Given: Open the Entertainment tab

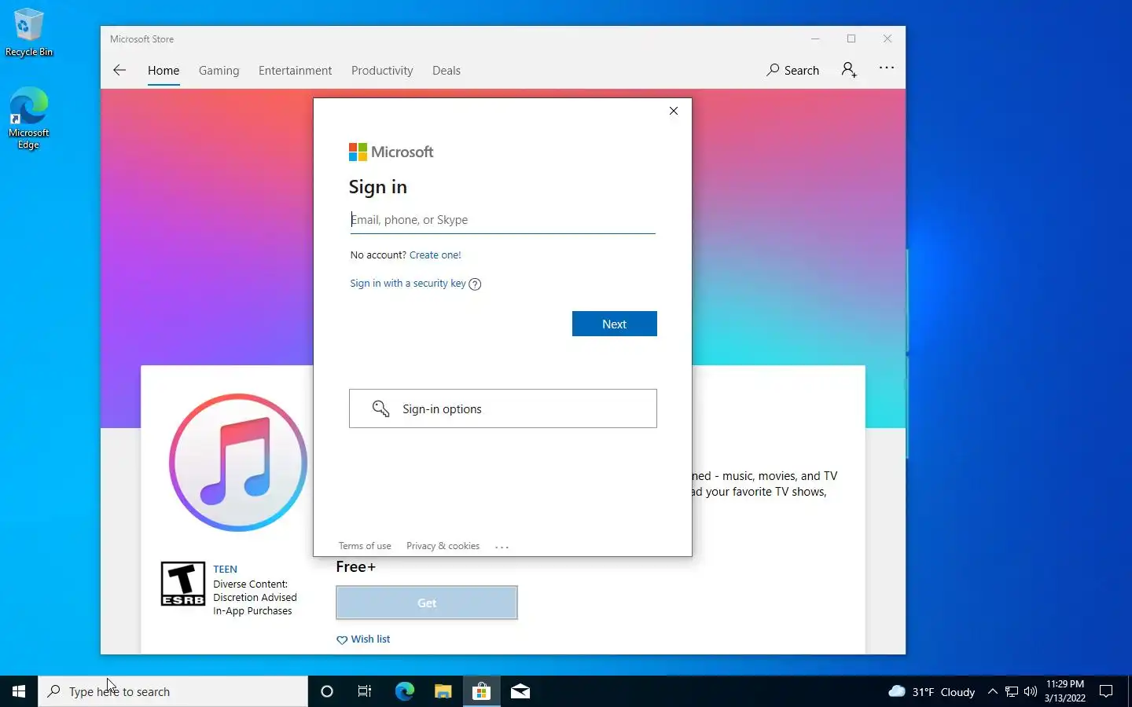Looking at the screenshot, I should (295, 71).
